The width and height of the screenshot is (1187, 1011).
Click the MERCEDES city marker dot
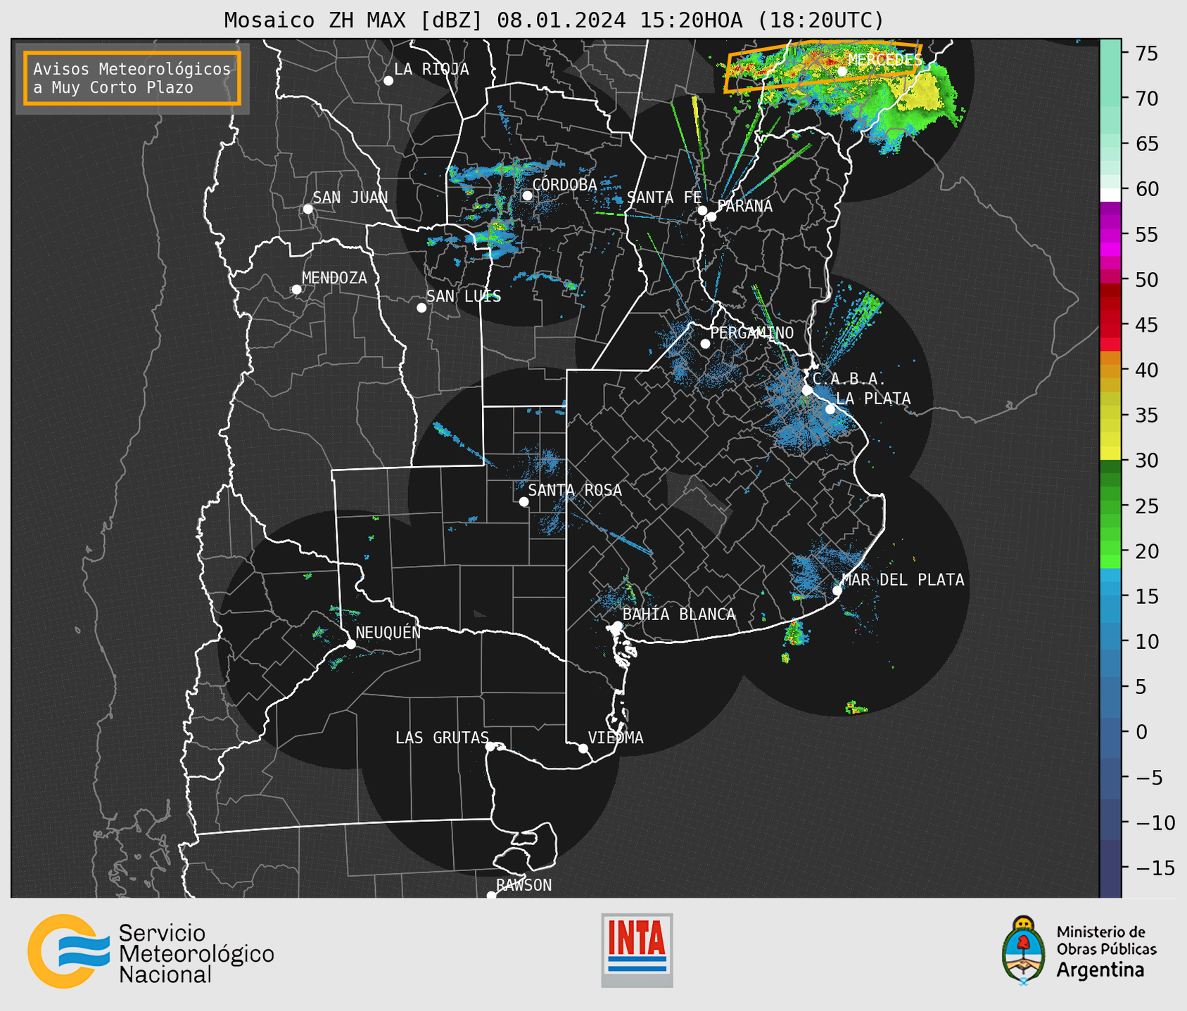(842, 72)
